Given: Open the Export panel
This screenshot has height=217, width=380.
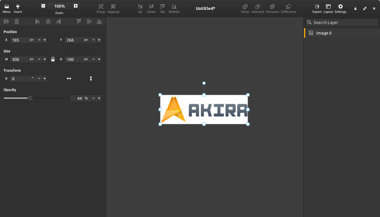Looking at the screenshot, I should pos(317,8).
